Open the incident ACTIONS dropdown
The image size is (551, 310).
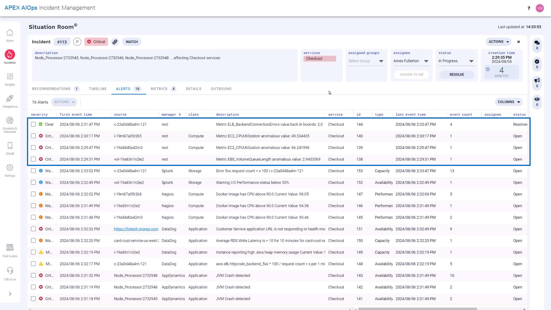tap(498, 42)
